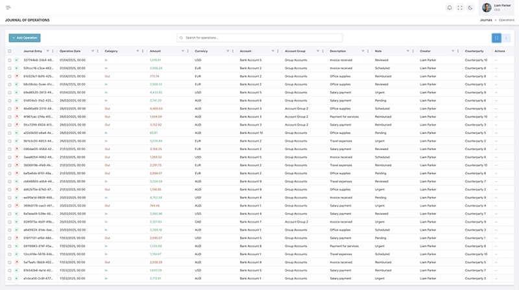Switch to dark mode moon icon
Screen dimensions: 519x290
coord(472,8)
